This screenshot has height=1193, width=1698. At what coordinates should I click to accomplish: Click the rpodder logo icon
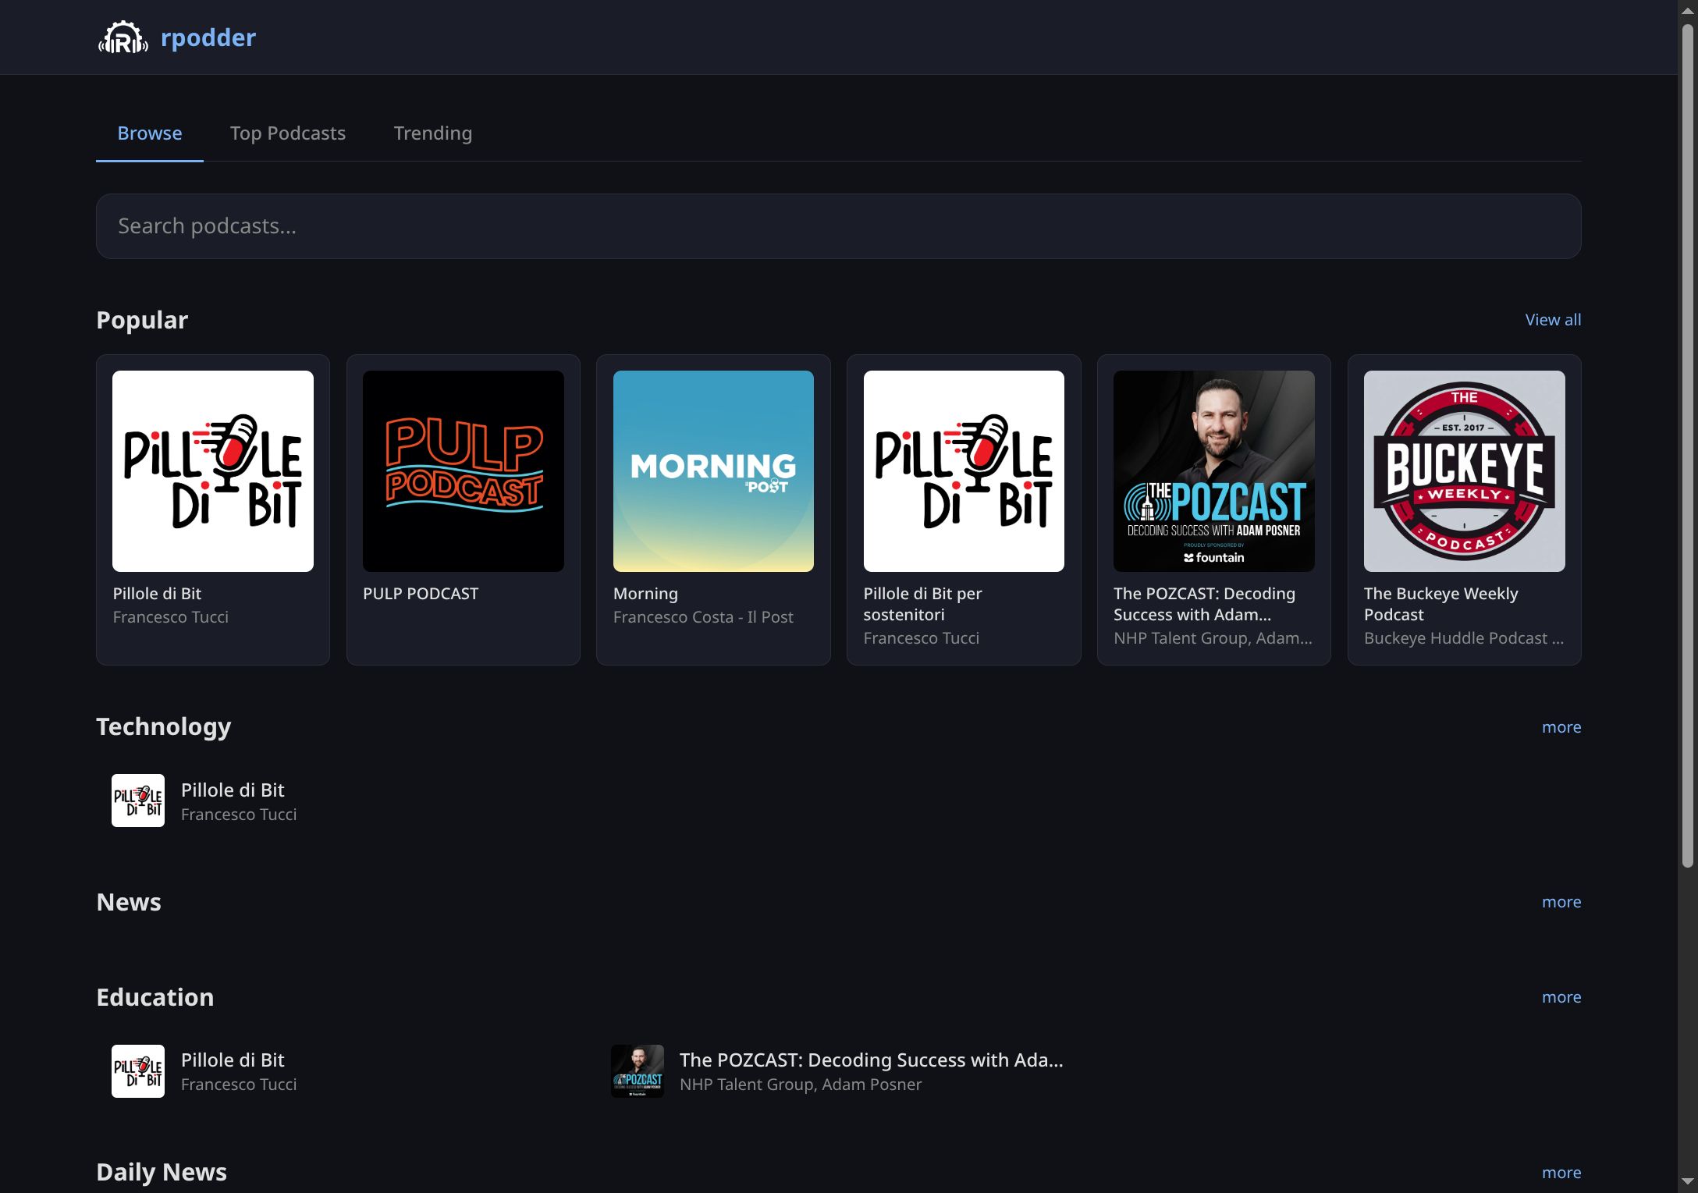click(123, 37)
